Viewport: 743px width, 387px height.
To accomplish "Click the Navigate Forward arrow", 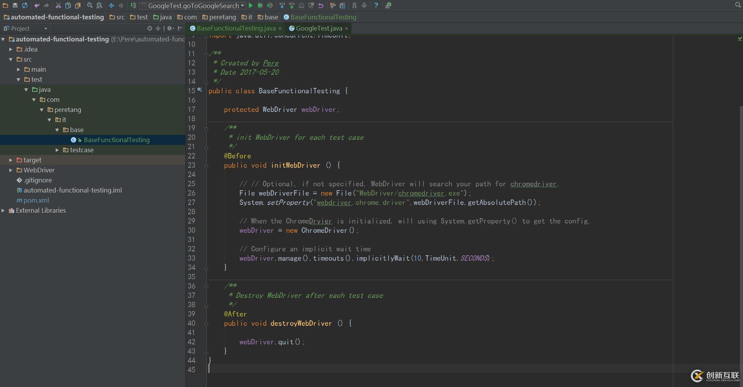I will pyautogui.click(x=121, y=5).
